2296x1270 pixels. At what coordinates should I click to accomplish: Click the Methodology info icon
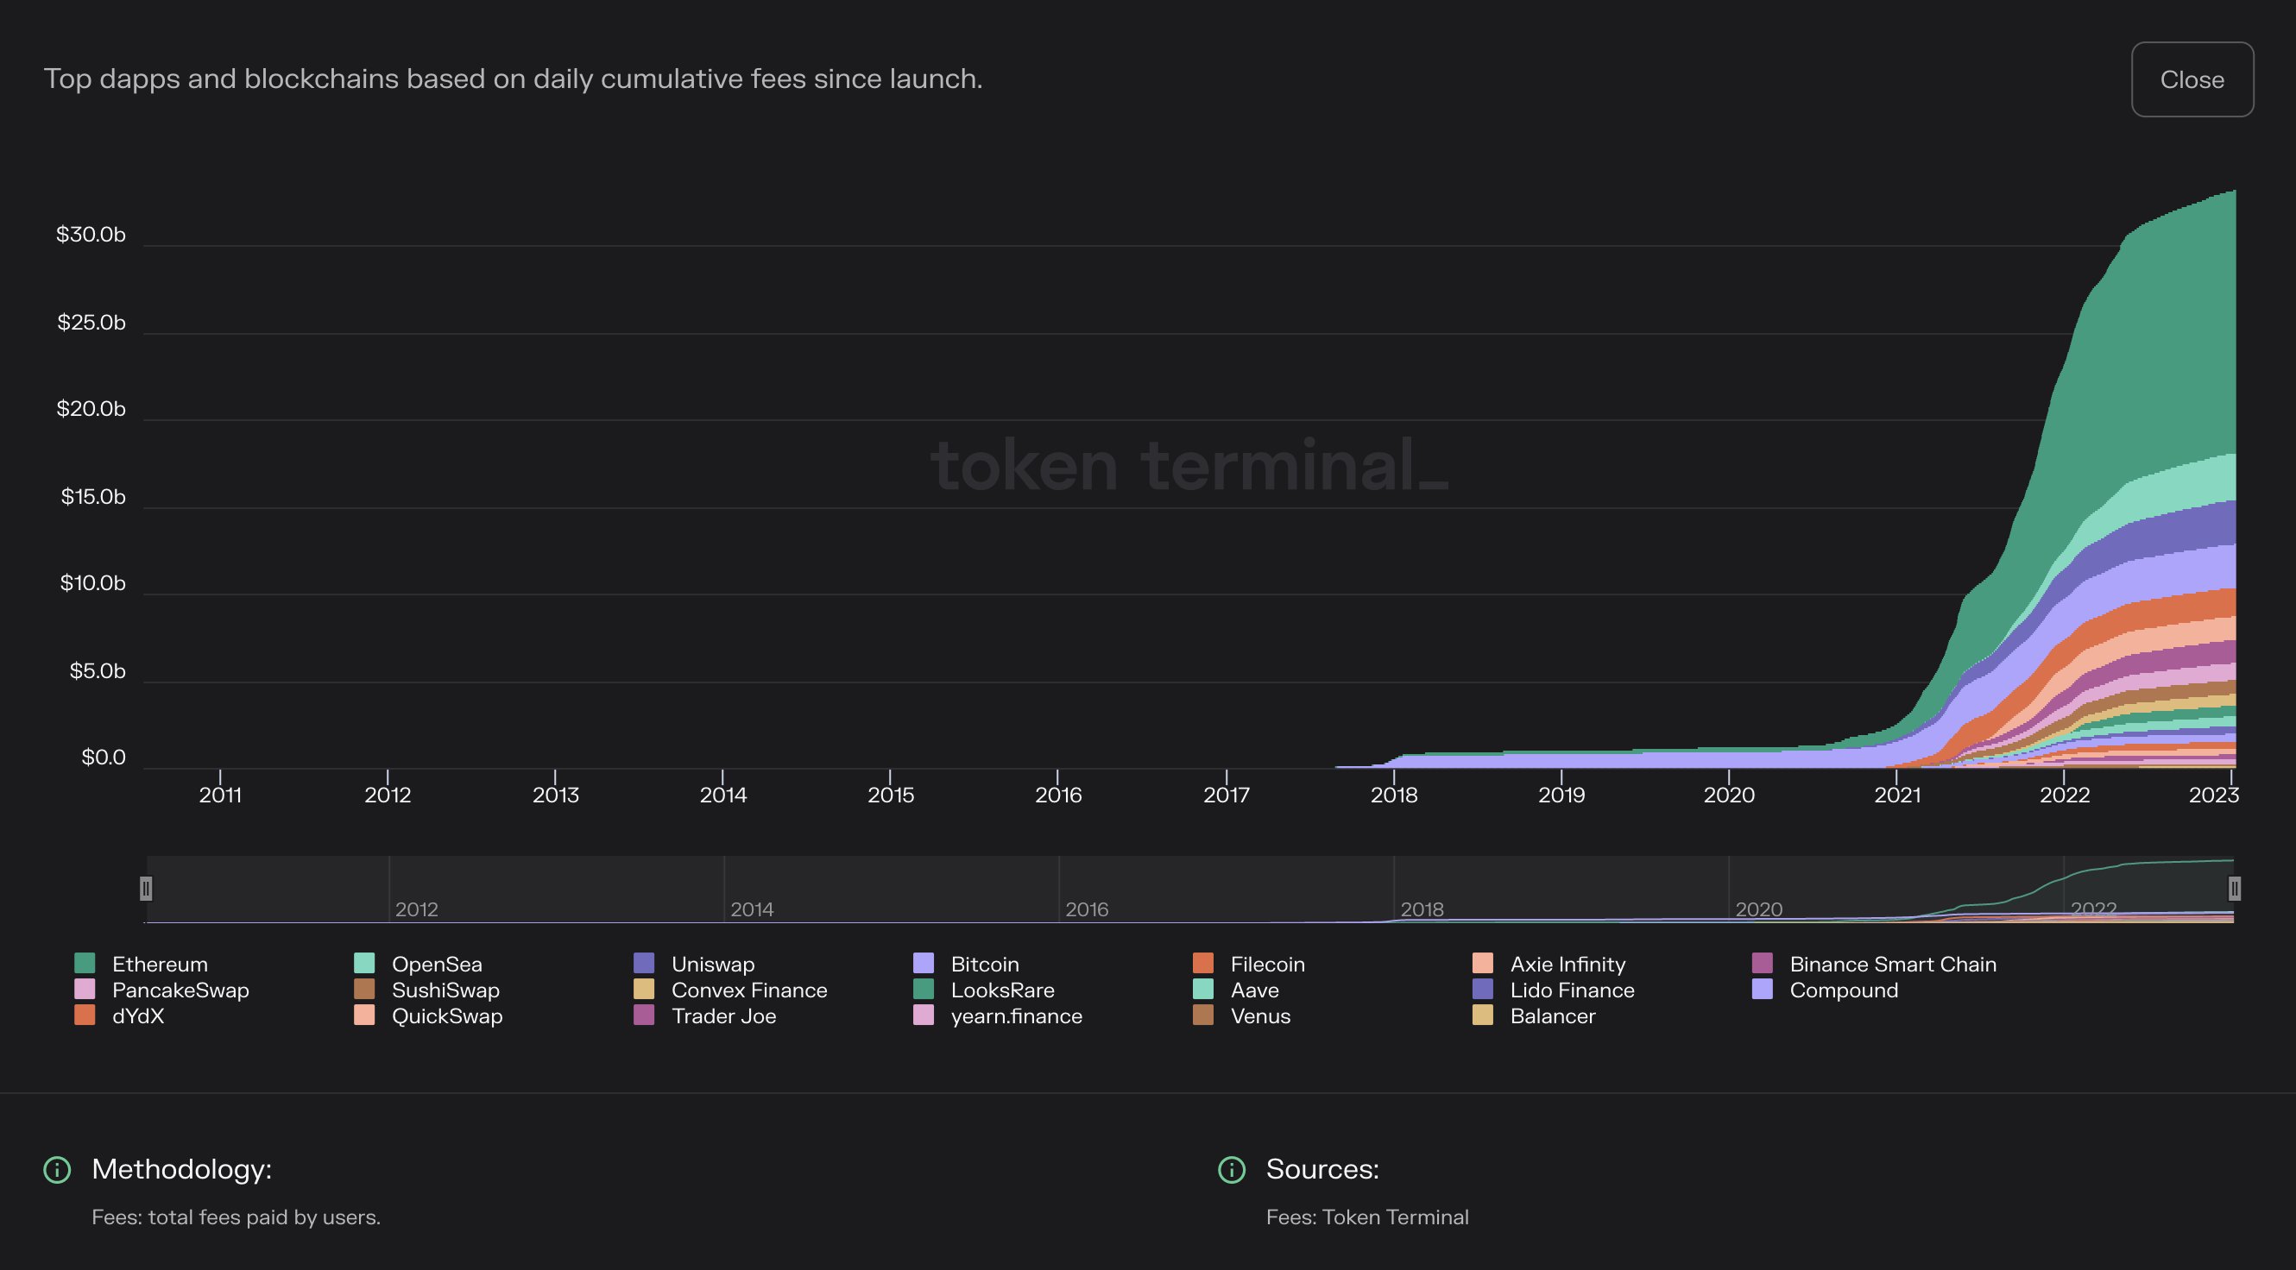click(x=57, y=1169)
